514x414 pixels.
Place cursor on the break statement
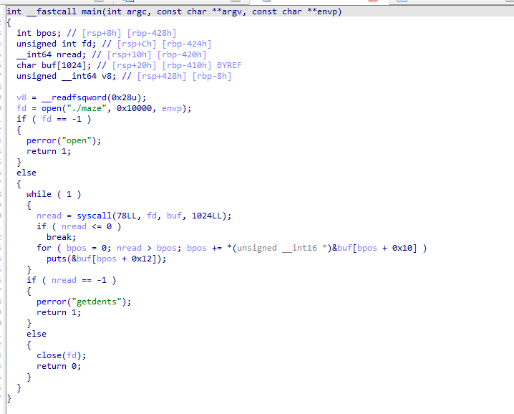pos(60,237)
